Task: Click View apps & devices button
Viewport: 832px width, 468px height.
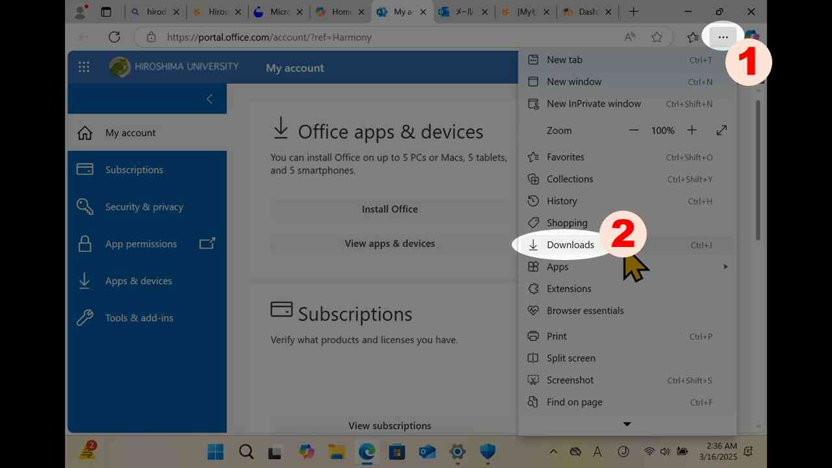Action: [x=390, y=244]
